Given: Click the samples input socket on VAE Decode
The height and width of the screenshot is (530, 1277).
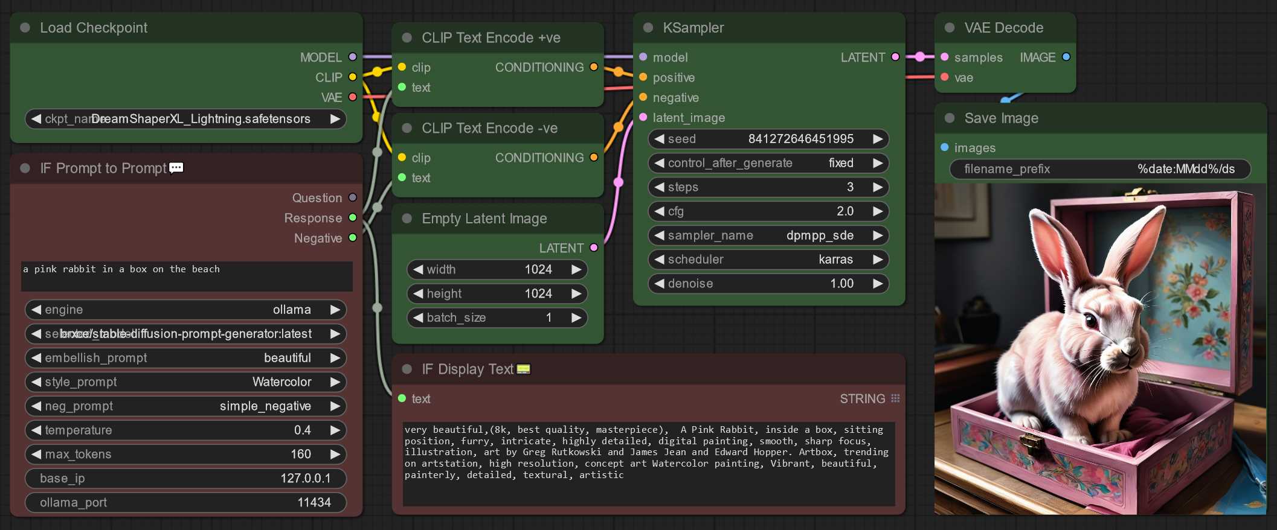Looking at the screenshot, I should pyautogui.click(x=945, y=57).
